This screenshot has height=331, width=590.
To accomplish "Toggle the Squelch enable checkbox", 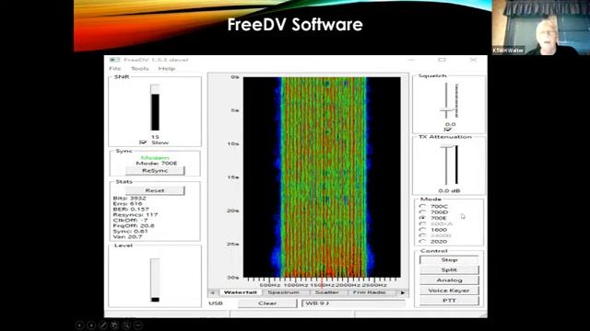I will pos(447,130).
